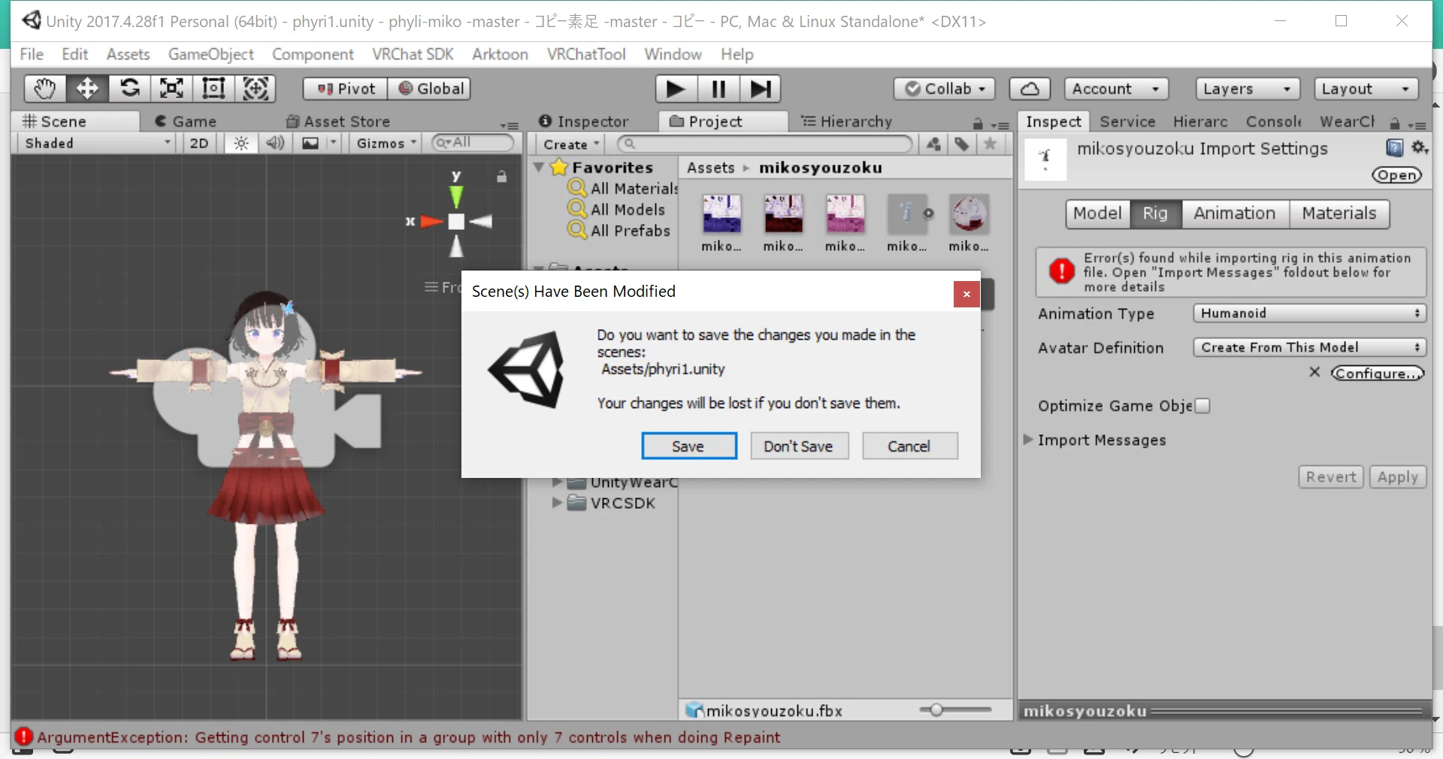This screenshot has width=1443, height=759.
Task: Open the Layout dropdown
Action: click(x=1366, y=89)
